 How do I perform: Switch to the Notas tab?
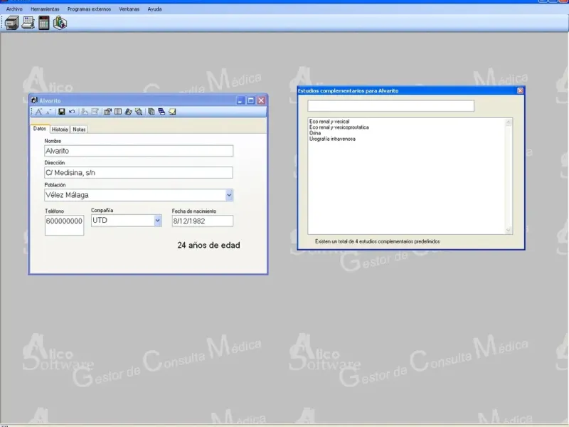tap(79, 130)
